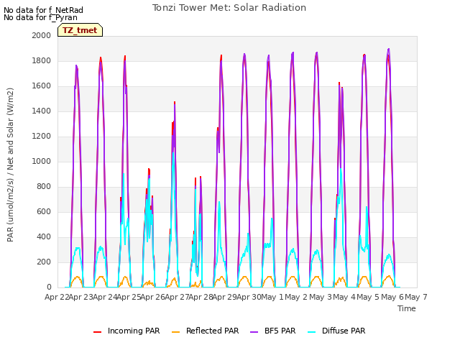Click the May 1 x-axis date label
Viewport: 460px width, 345px height.
point(272,297)
